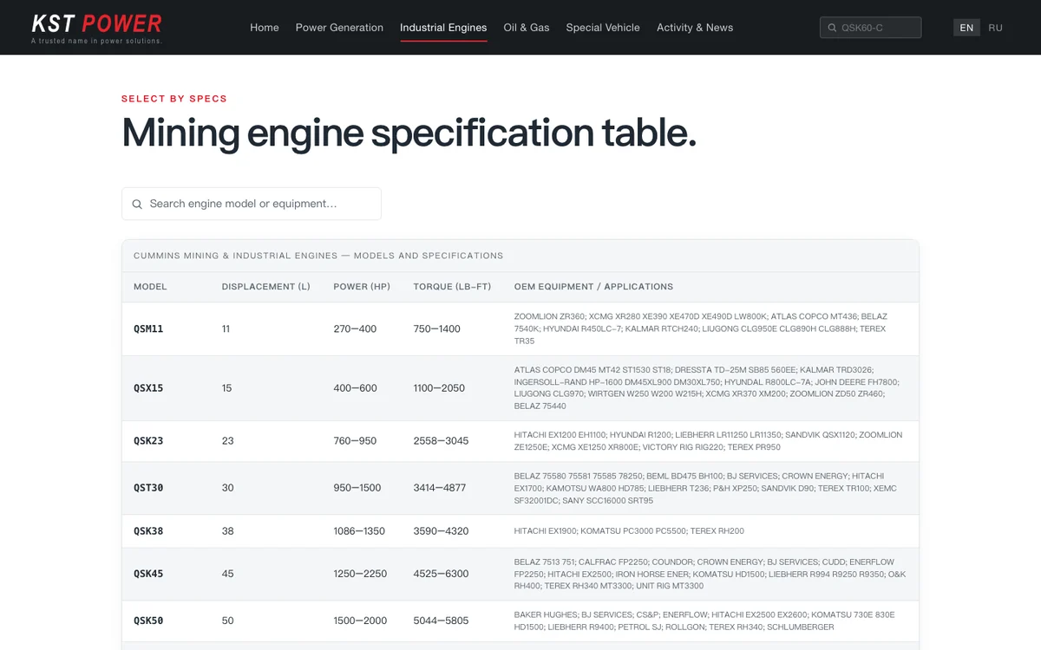Focus the header search field with QSK60-C
This screenshot has height=650, width=1041.
(870, 28)
